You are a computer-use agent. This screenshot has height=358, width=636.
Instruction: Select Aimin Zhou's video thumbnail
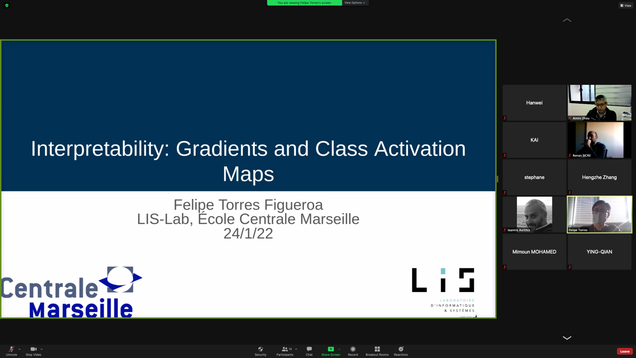[599, 103]
